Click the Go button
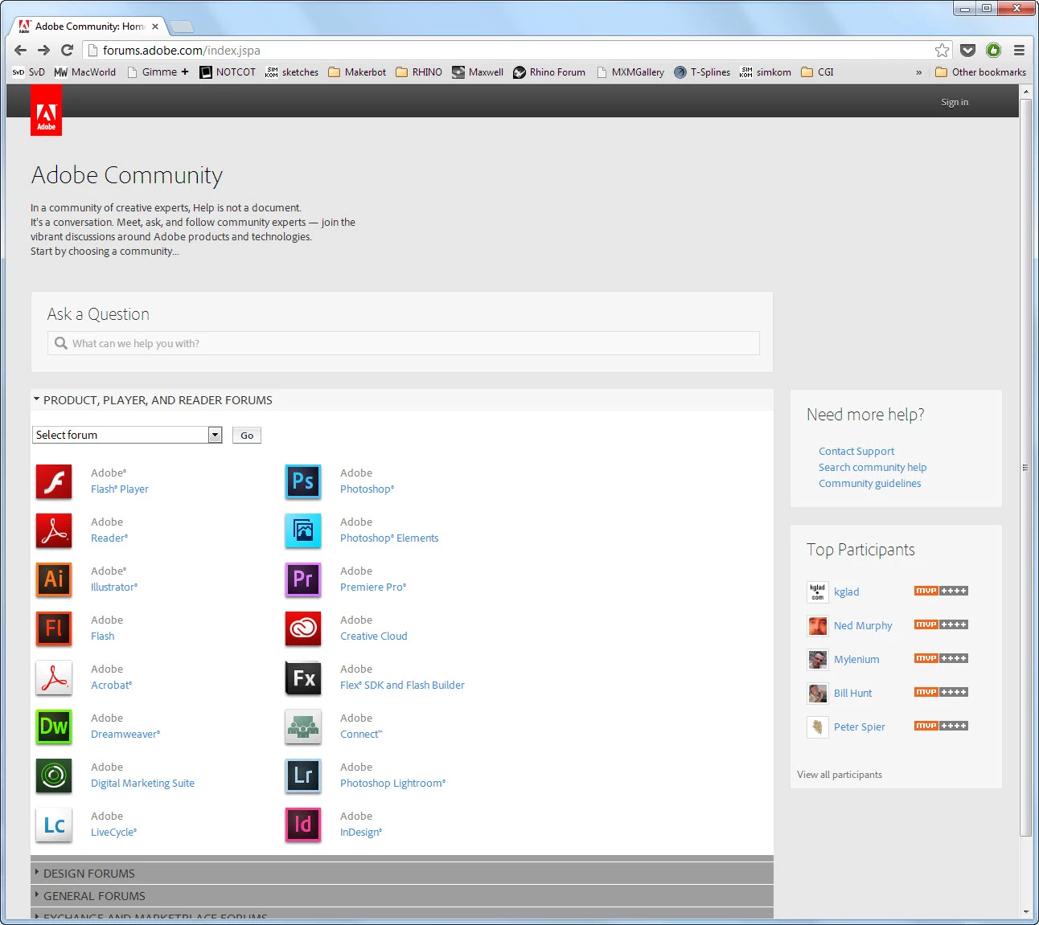 (247, 436)
